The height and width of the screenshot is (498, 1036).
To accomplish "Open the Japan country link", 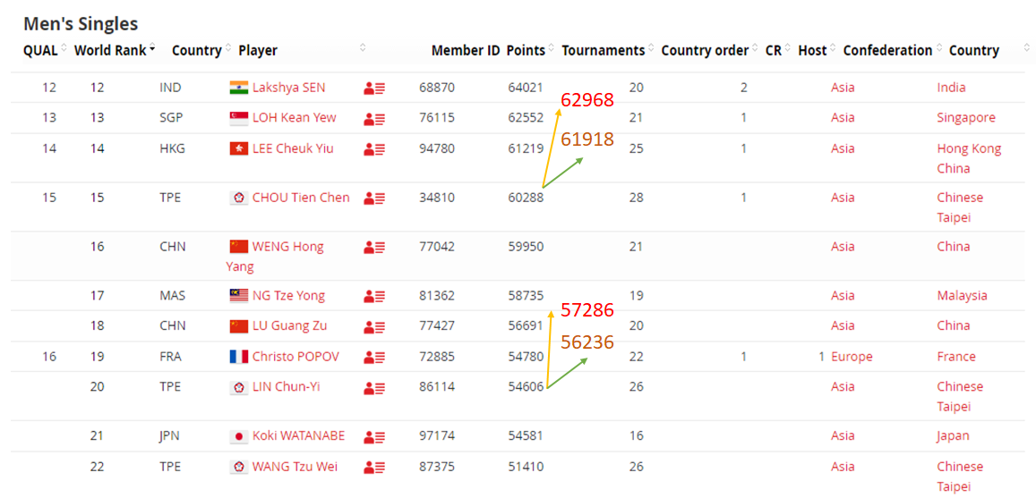I will [953, 436].
